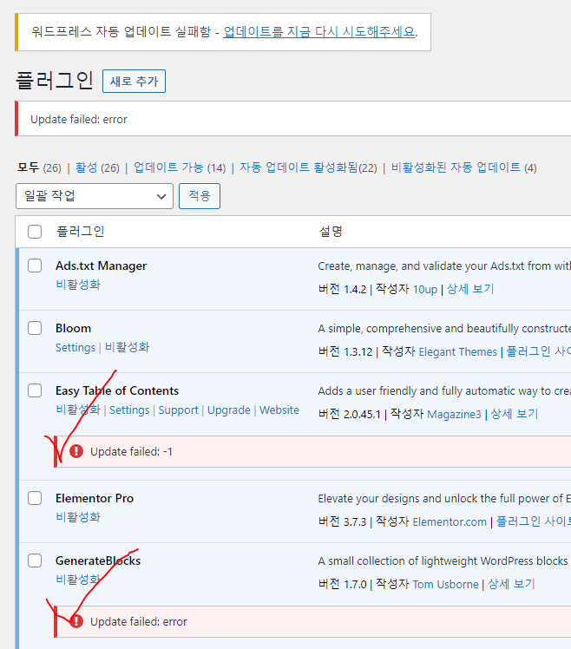Image resolution: width=571 pixels, height=649 pixels.
Task: Open the Website link for Easy Table of Contents
Action: click(279, 410)
